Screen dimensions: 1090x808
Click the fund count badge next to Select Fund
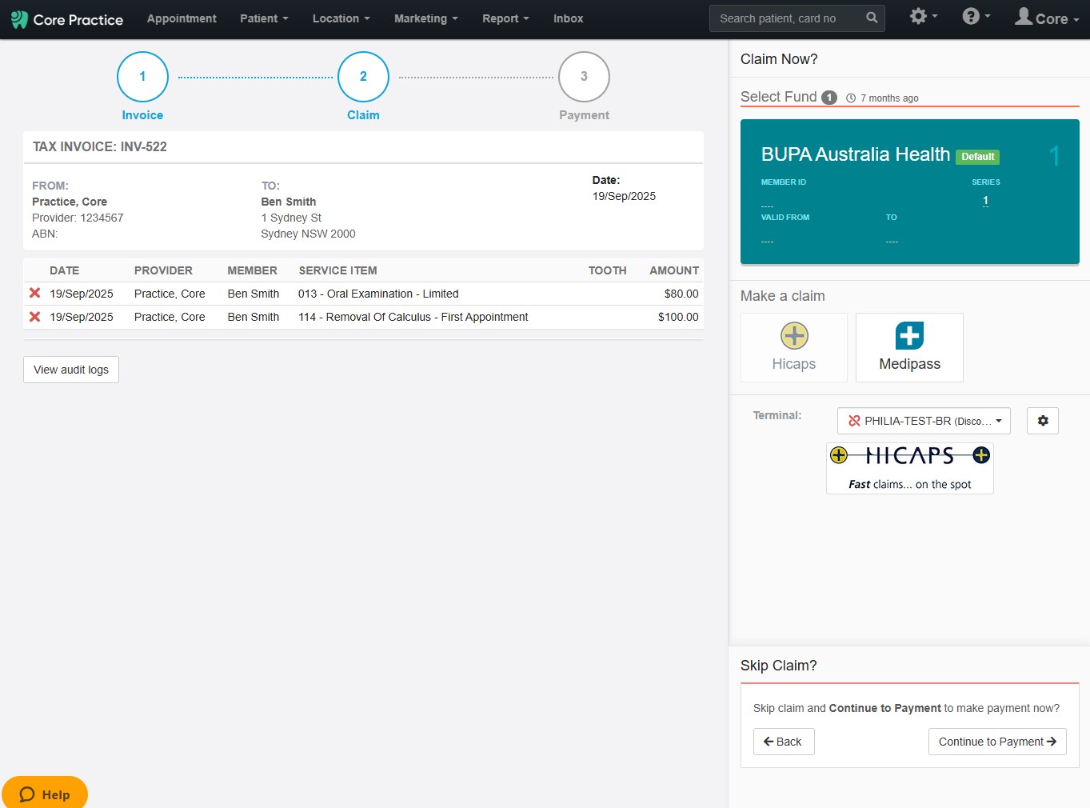[x=829, y=98]
